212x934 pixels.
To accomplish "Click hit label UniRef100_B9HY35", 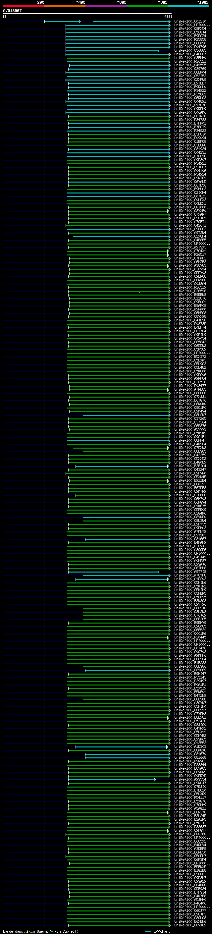I will point(190,524).
